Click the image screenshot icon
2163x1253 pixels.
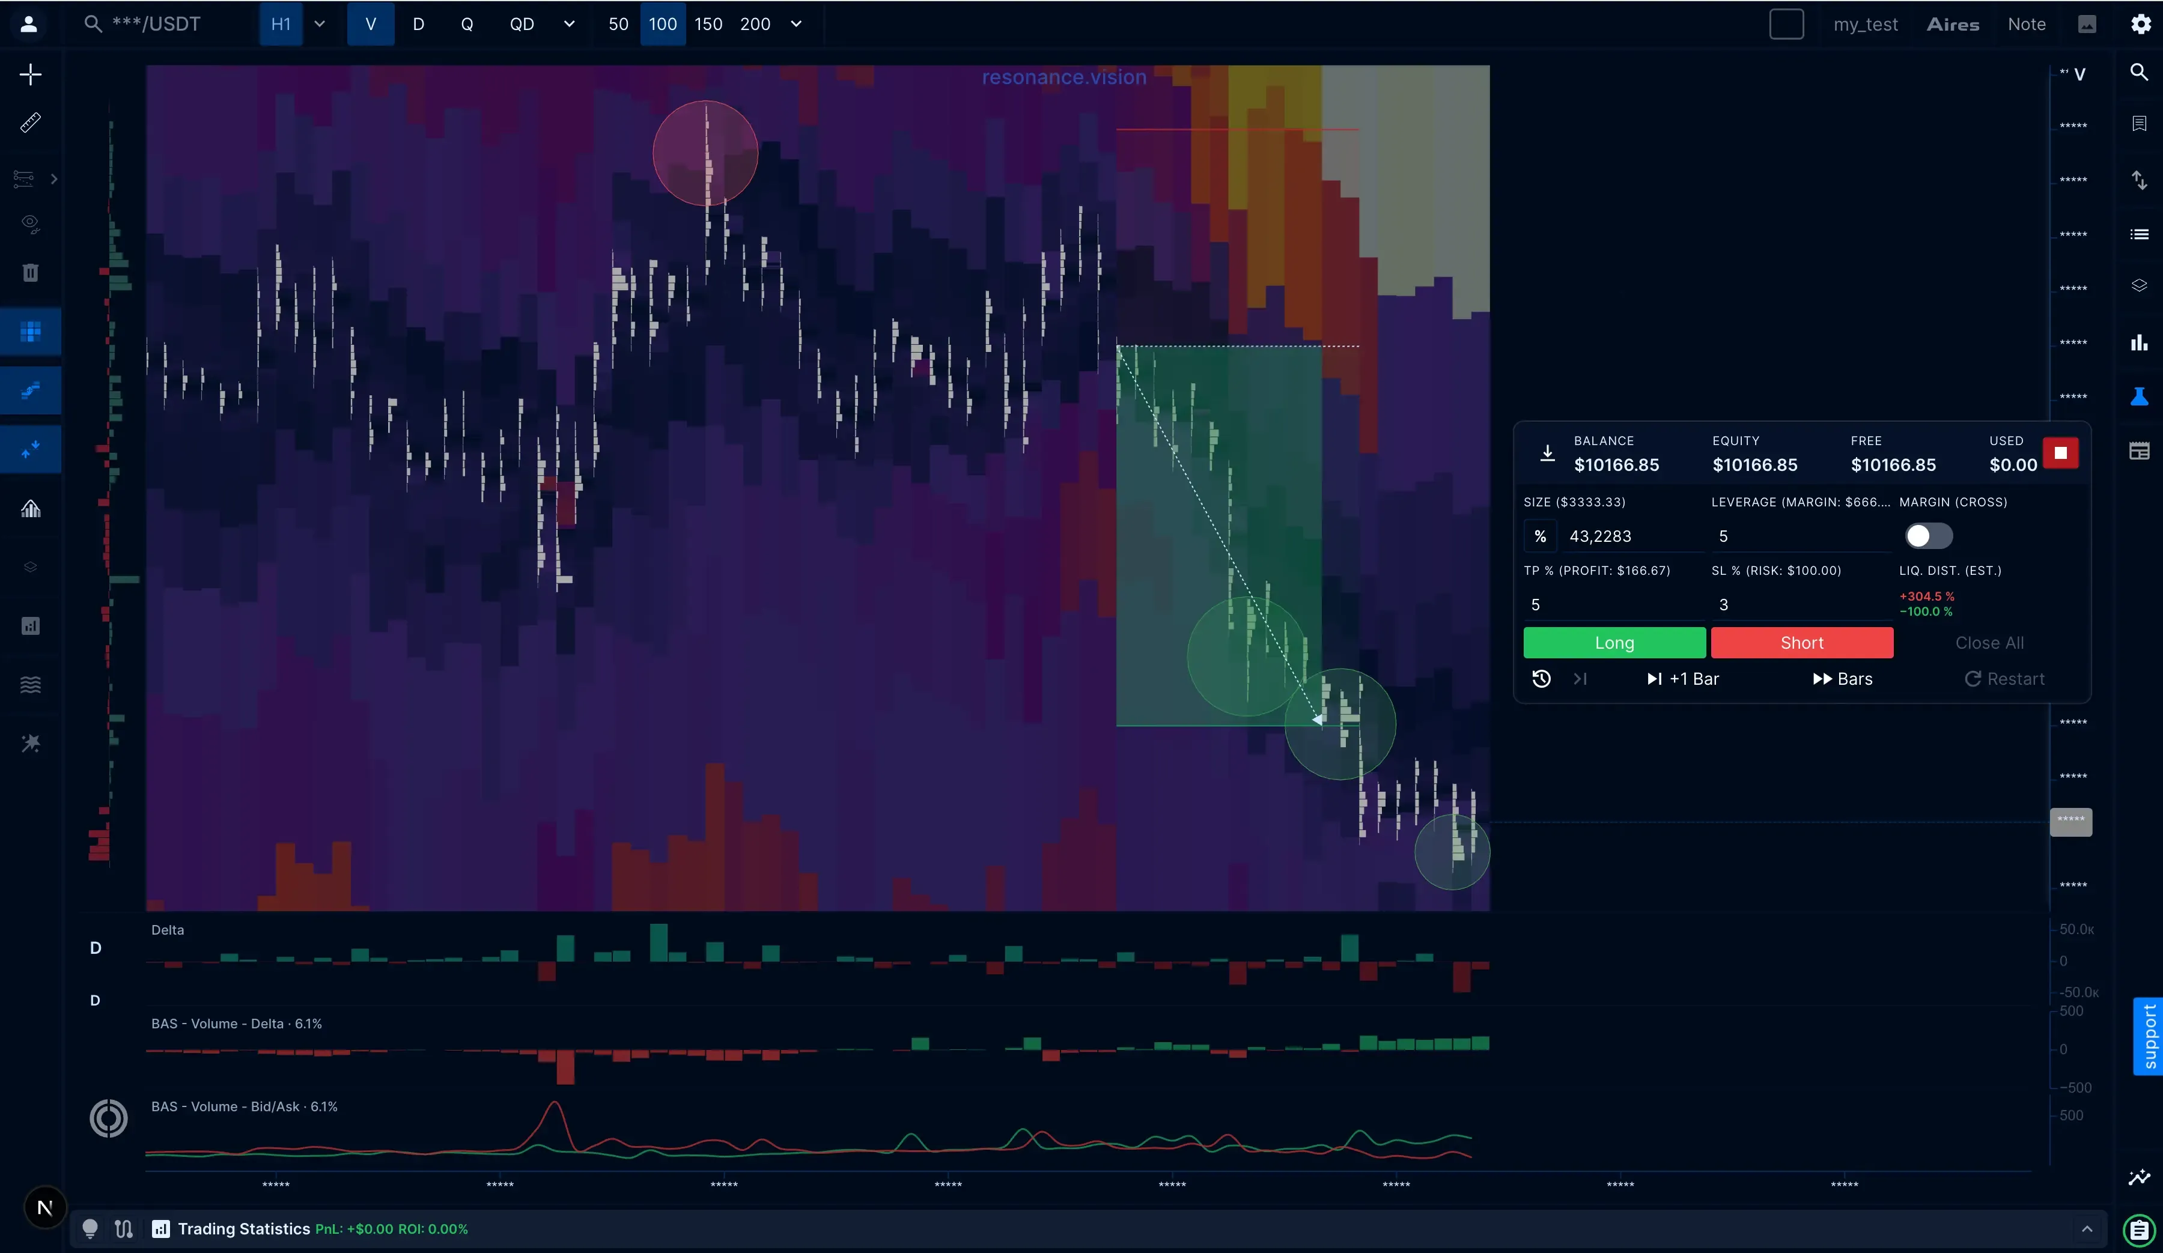(x=2087, y=24)
